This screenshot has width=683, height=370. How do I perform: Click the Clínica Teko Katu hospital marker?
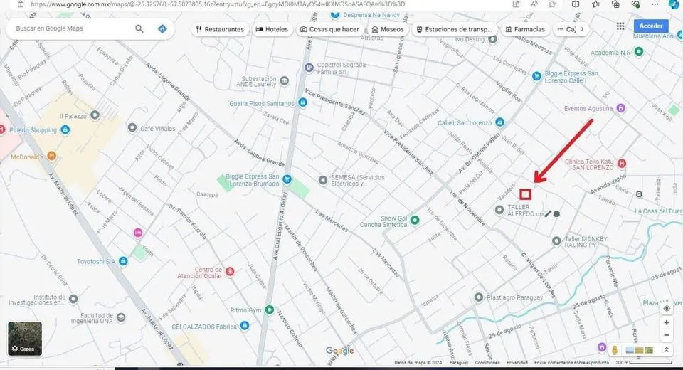point(622,164)
